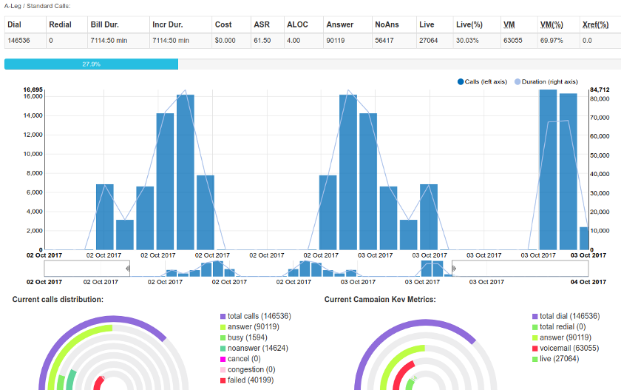
Task: Click the failed (40199) red swatch
Action: (223, 380)
